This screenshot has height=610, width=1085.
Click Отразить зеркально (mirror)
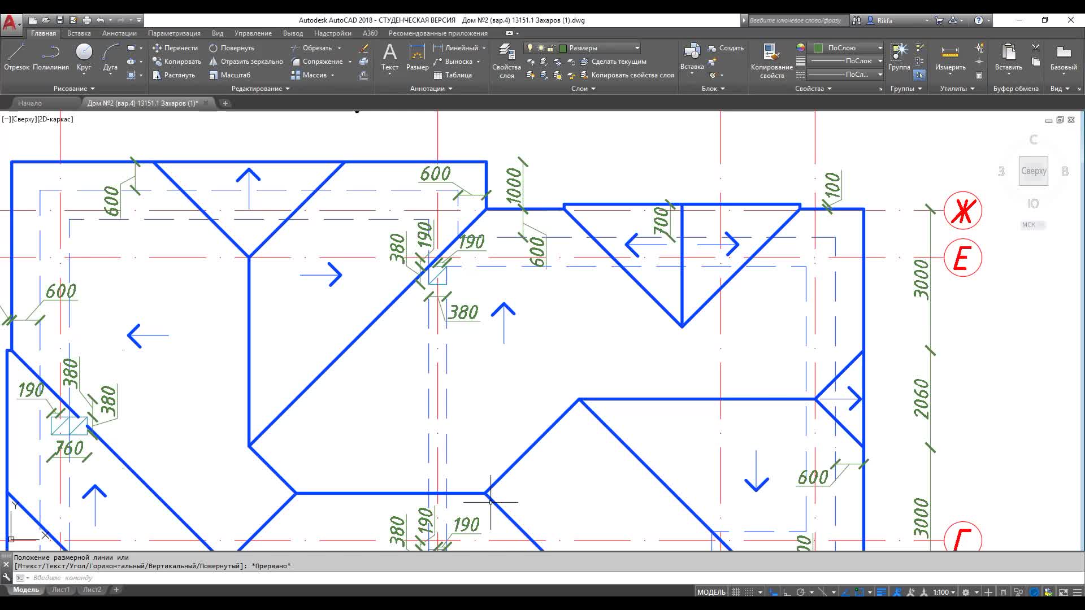point(246,62)
